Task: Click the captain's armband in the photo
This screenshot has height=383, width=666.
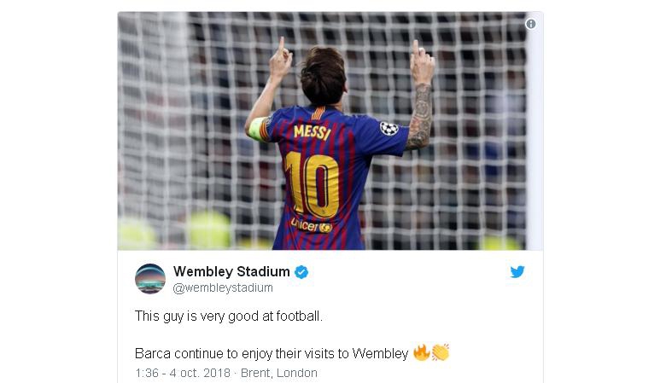Action: click(x=256, y=130)
